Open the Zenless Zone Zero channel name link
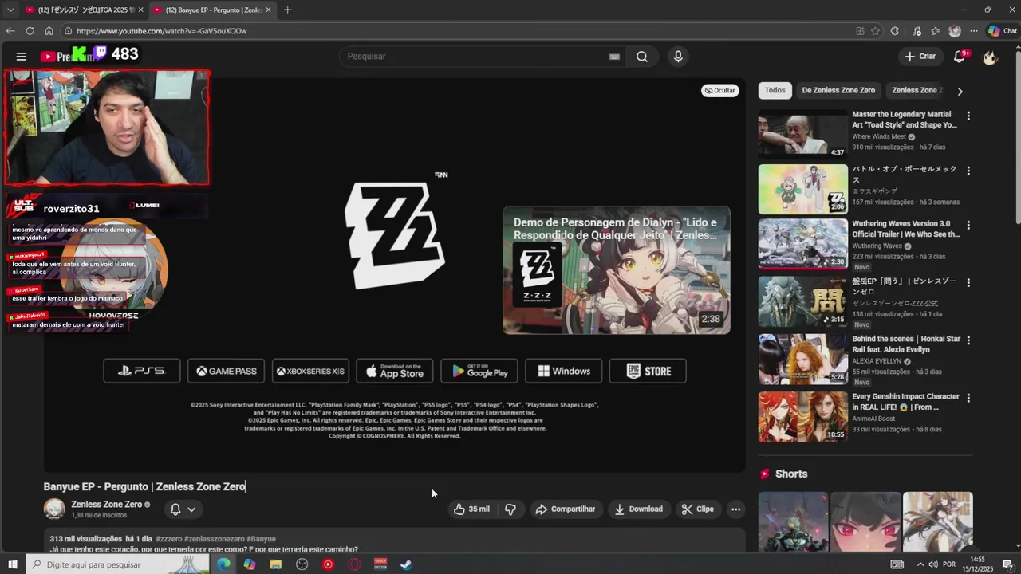The height and width of the screenshot is (574, 1021). (106, 505)
